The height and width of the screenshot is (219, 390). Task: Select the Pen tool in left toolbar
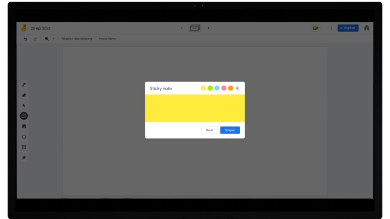(24, 85)
